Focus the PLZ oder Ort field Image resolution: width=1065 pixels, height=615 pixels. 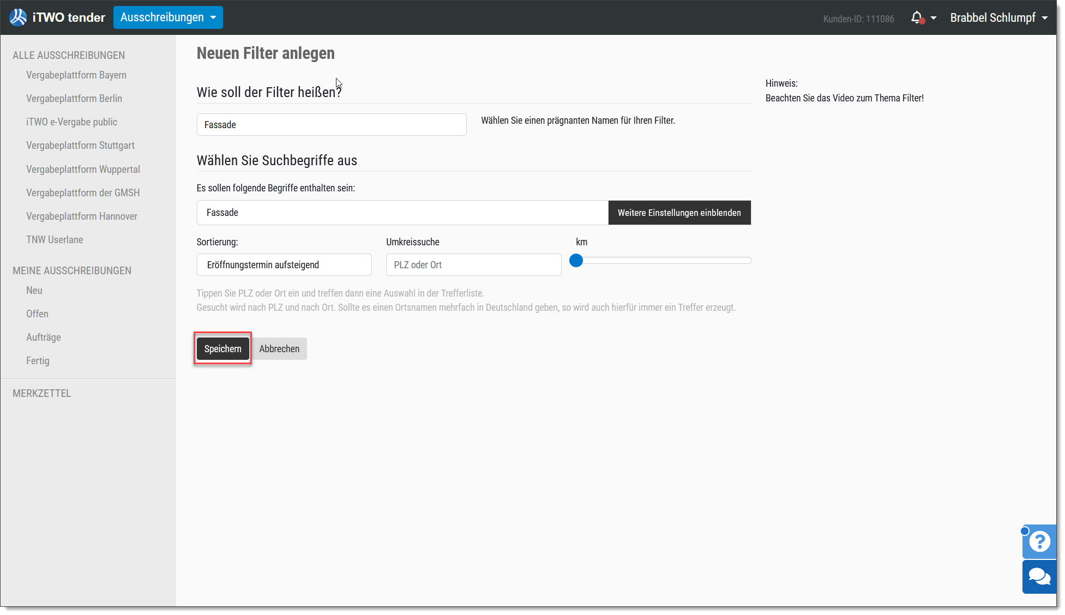point(473,265)
